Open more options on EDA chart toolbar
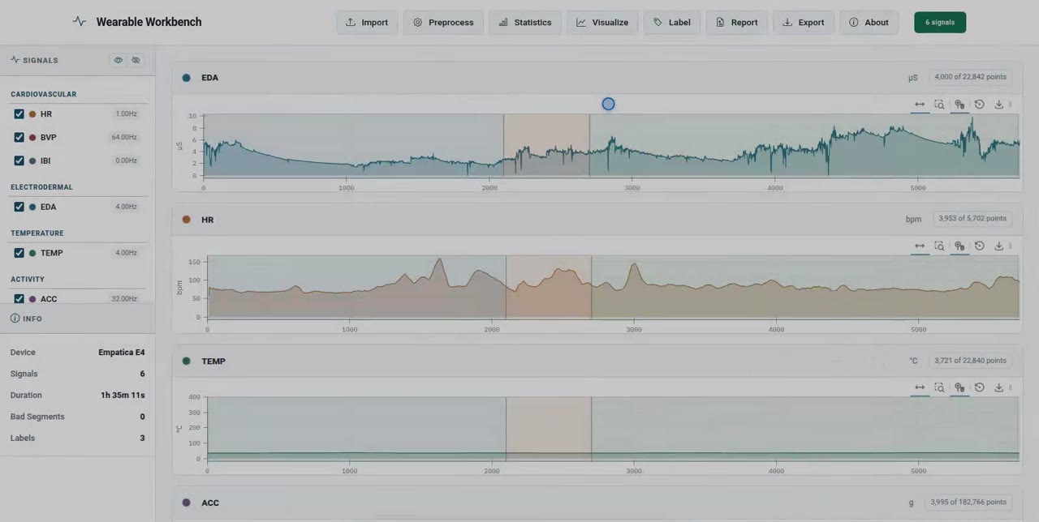 pyautogui.click(x=1011, y=105)
